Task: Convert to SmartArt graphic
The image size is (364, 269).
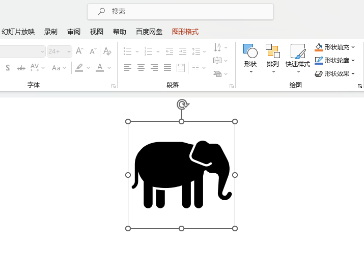Action: tap(220, 74)
